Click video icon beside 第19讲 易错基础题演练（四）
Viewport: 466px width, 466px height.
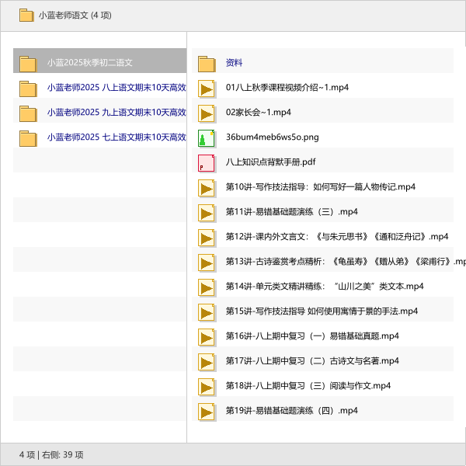coord(207,411)
